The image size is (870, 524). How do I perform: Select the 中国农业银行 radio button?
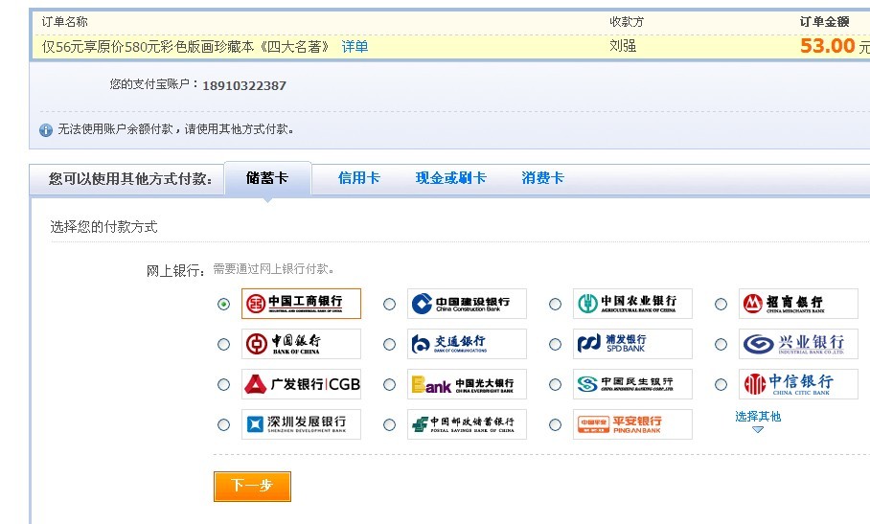point(555,304)
